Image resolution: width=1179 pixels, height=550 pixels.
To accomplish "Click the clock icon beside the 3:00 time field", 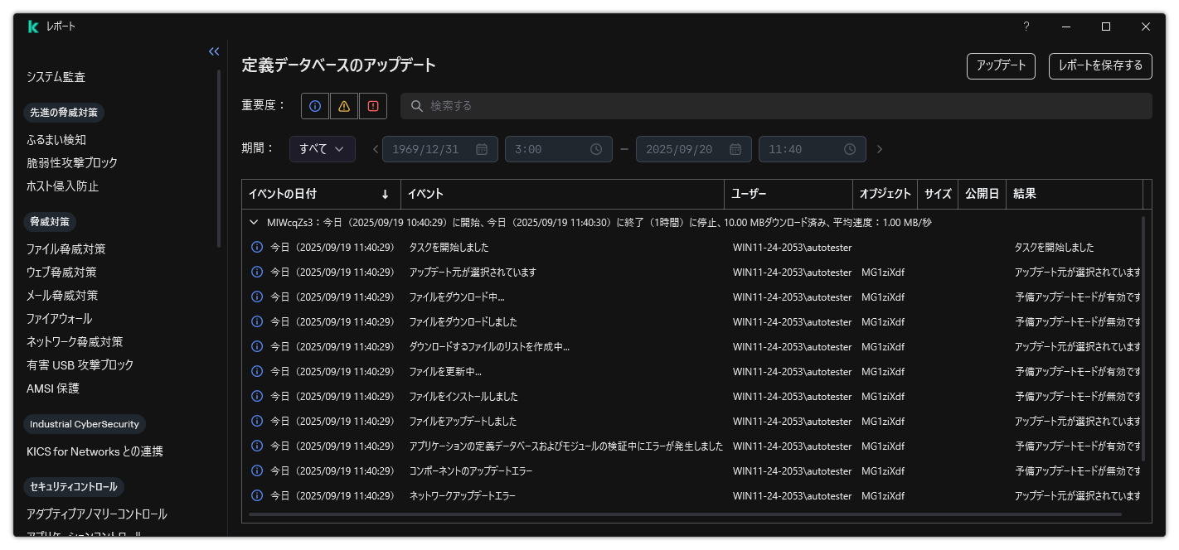I will [595, 149].
